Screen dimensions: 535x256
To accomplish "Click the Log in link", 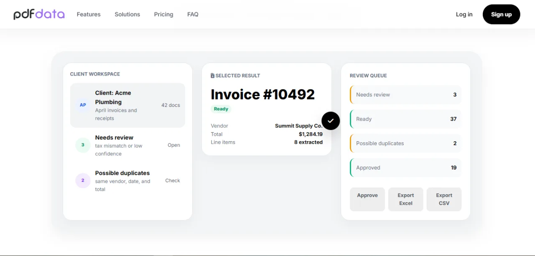I will click(x=464, y=14).
